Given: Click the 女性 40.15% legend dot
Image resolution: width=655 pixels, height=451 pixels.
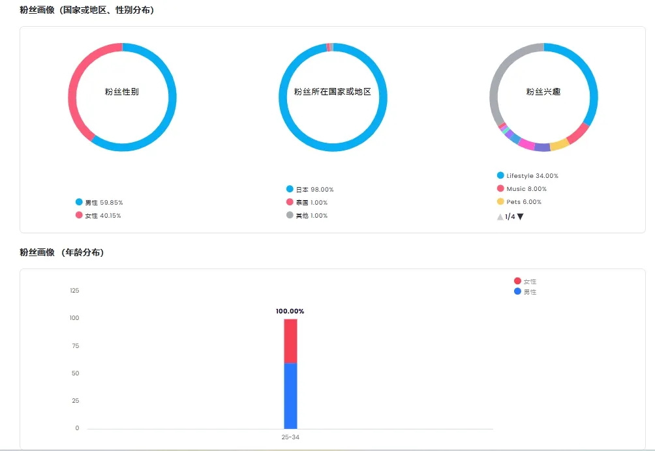Looking at the screenshot, I should point(79,215).
